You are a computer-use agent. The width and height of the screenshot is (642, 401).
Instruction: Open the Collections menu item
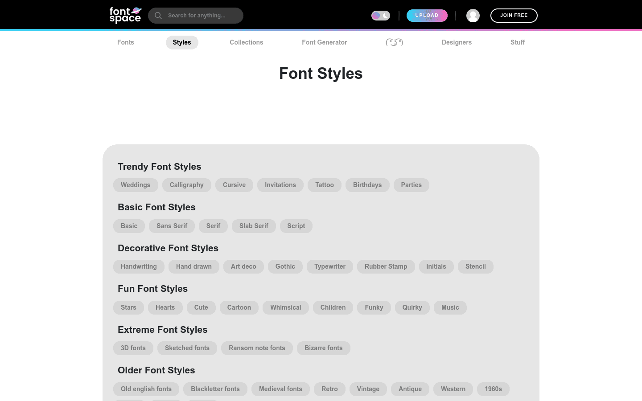(246, 42)
